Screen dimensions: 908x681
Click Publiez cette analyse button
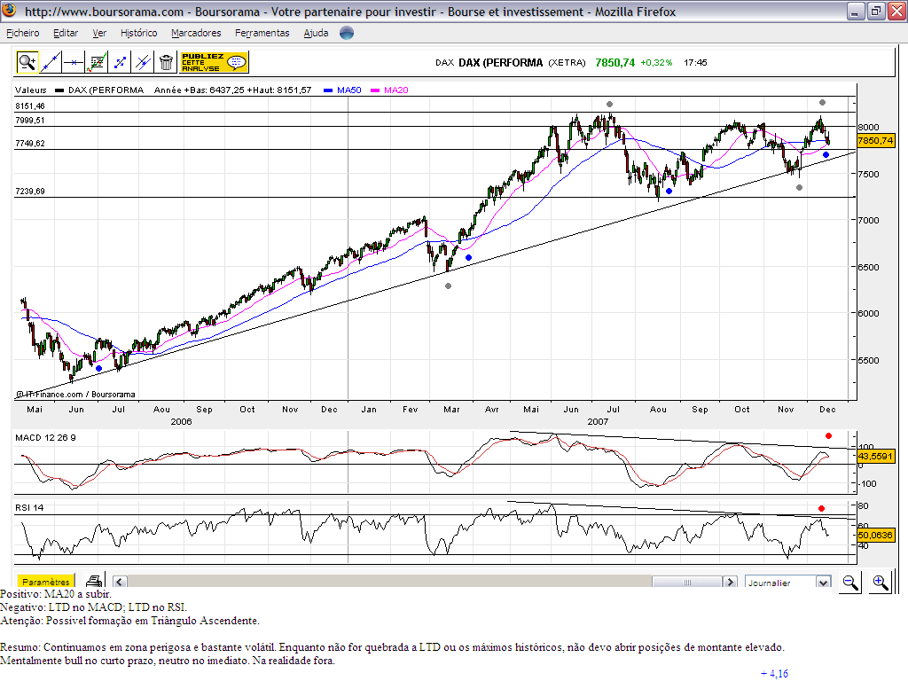tap(215, 62)
